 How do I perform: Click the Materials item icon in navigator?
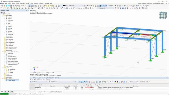point(7,17)
